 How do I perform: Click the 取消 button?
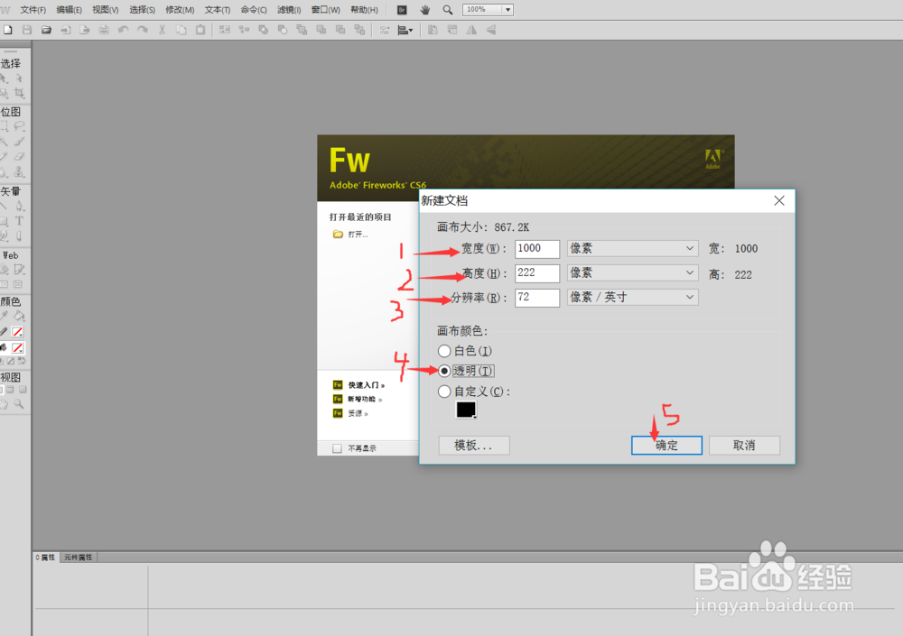click(744, 445)
